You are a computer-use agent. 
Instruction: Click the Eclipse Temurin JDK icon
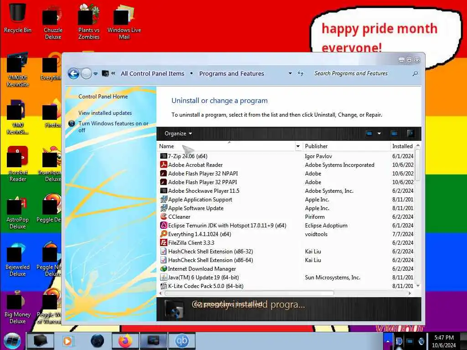click(164, 225)
